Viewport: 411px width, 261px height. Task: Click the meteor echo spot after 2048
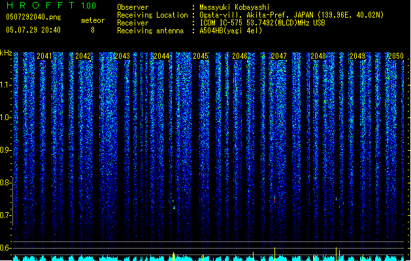[337, 199]
